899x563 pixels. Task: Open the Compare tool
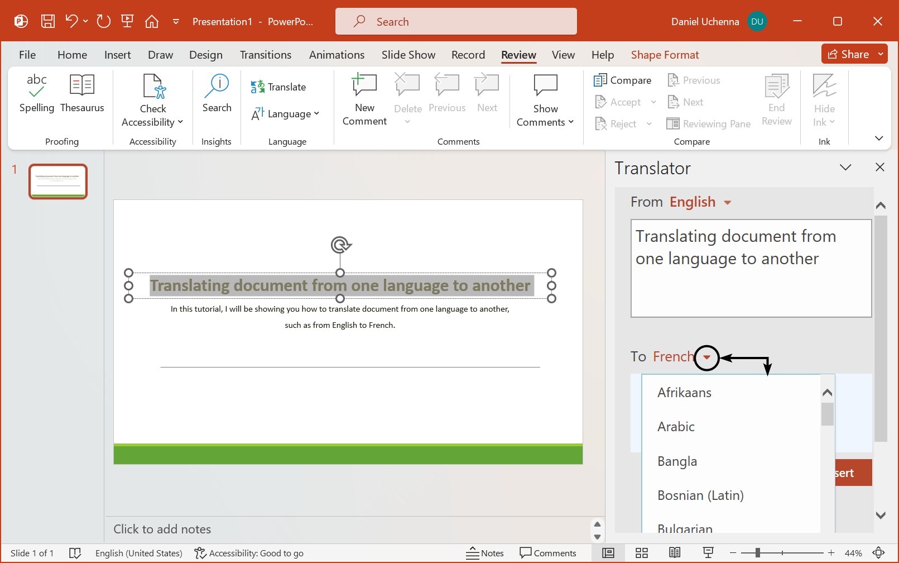[x=622, y=80]
